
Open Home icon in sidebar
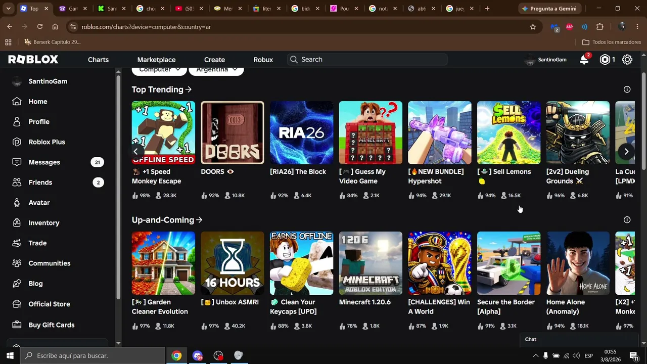tap(17, 102)
